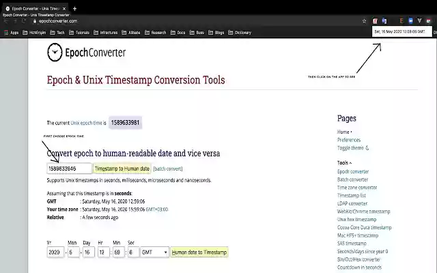Open Epoch converter tool link
The image size is (437, 273).
coord(353,171)
